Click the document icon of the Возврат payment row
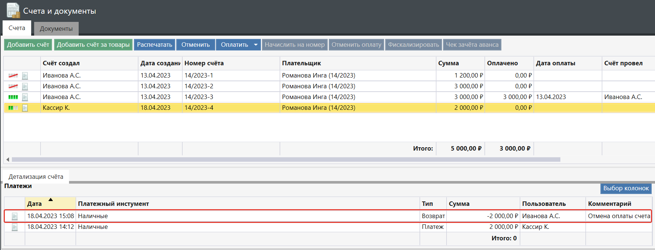The height and width of the screenshot is (250, 655). pyautogui.click(x=15, y=216)
